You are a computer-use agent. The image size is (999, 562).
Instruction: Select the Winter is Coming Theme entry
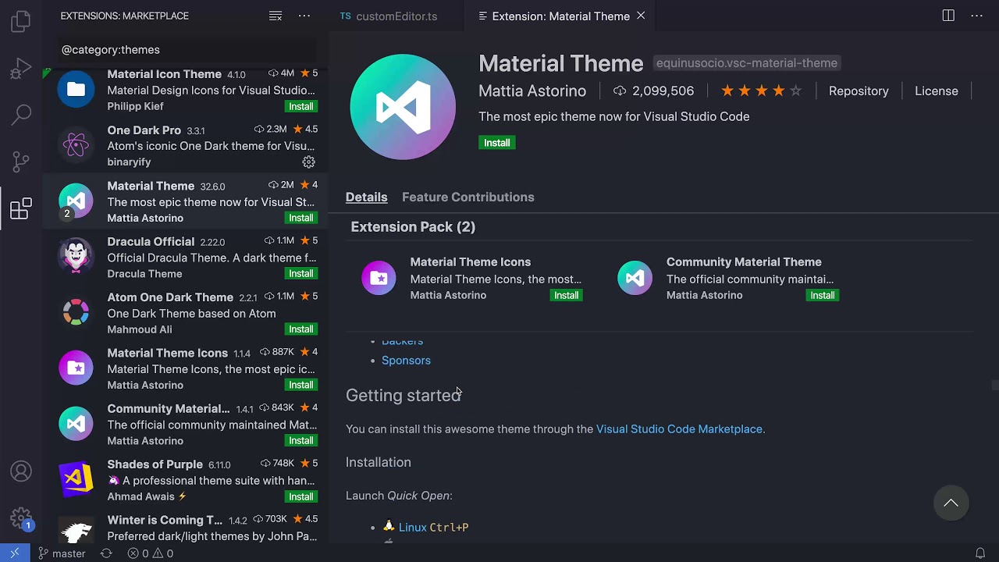tap(186, 527)
